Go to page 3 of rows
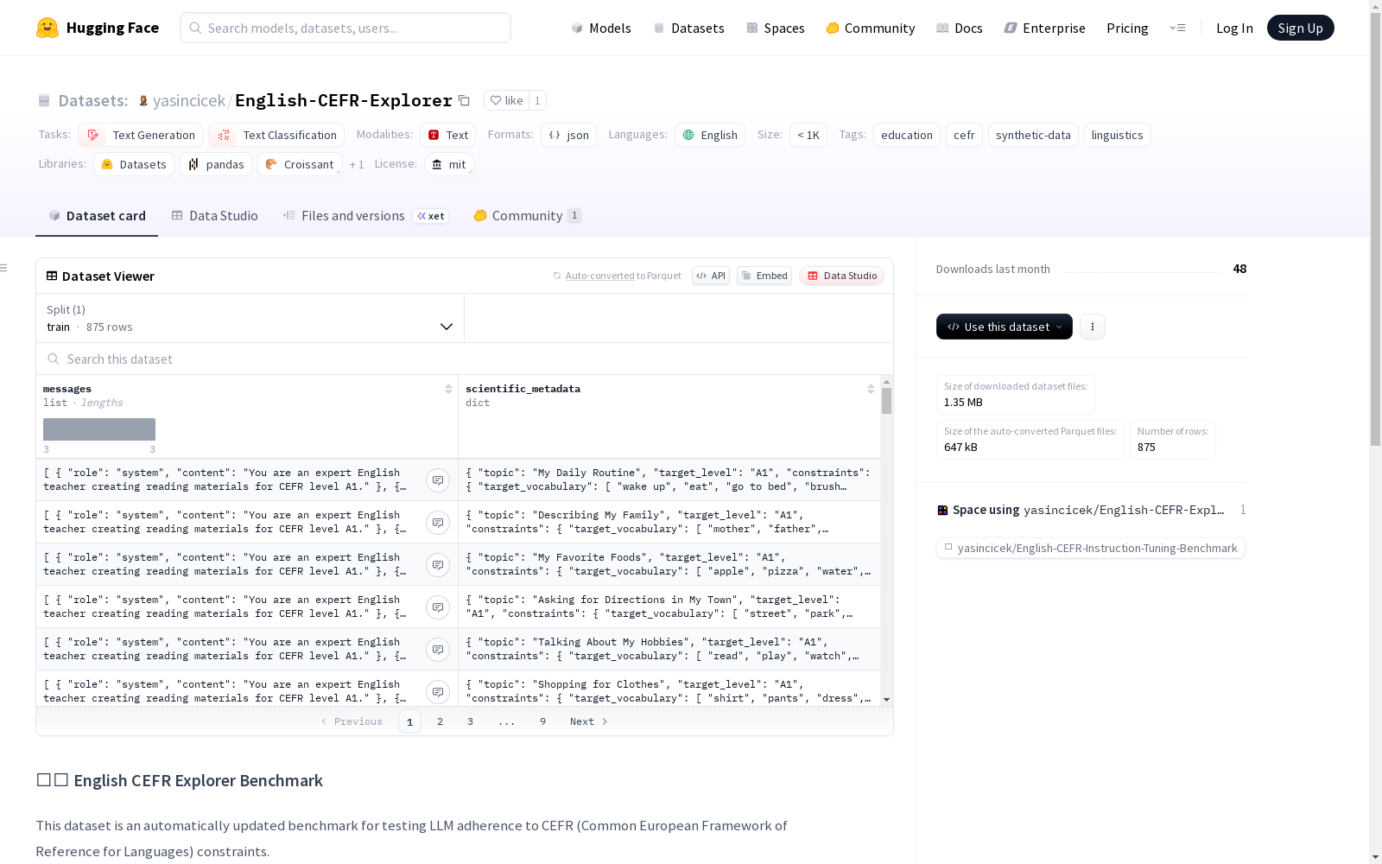 [470, 721]
